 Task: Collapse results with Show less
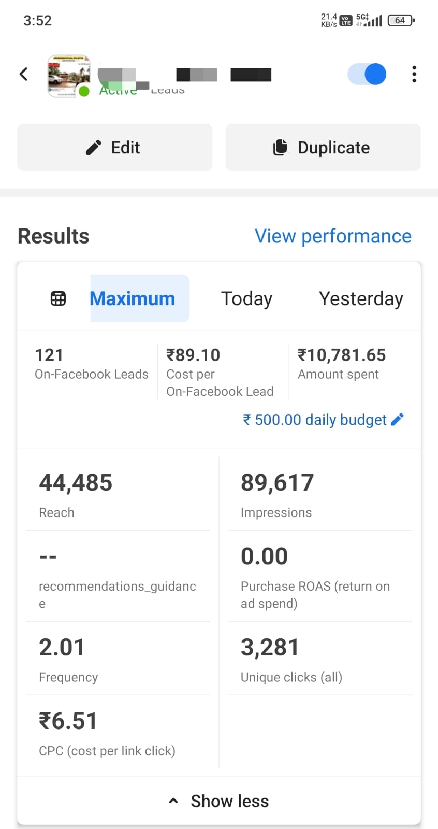[x=219, y=801]
